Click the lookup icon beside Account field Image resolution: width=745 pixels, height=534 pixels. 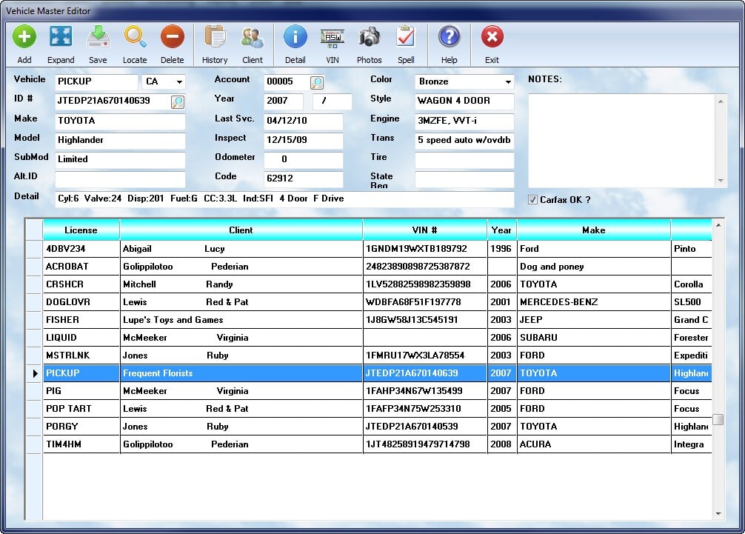(317, 82)
